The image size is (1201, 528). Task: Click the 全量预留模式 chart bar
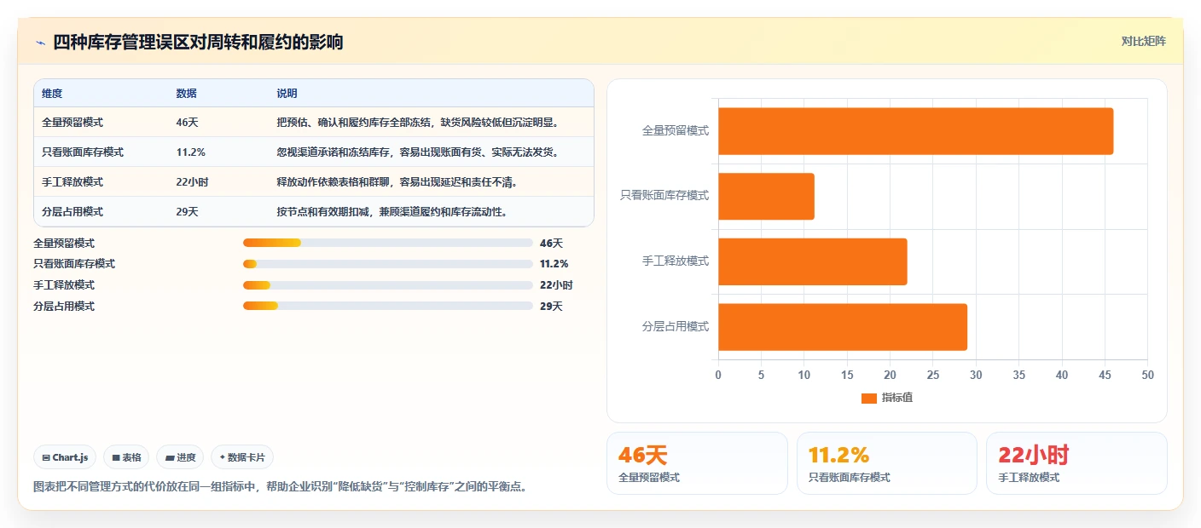915,131
